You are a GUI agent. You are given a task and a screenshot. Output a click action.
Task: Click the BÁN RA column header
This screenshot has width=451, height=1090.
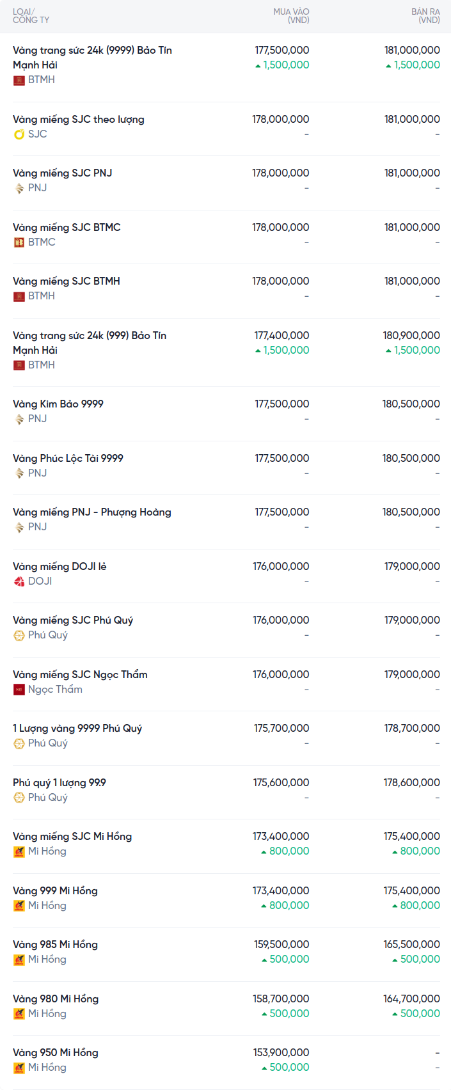click(x=425, y=16)
